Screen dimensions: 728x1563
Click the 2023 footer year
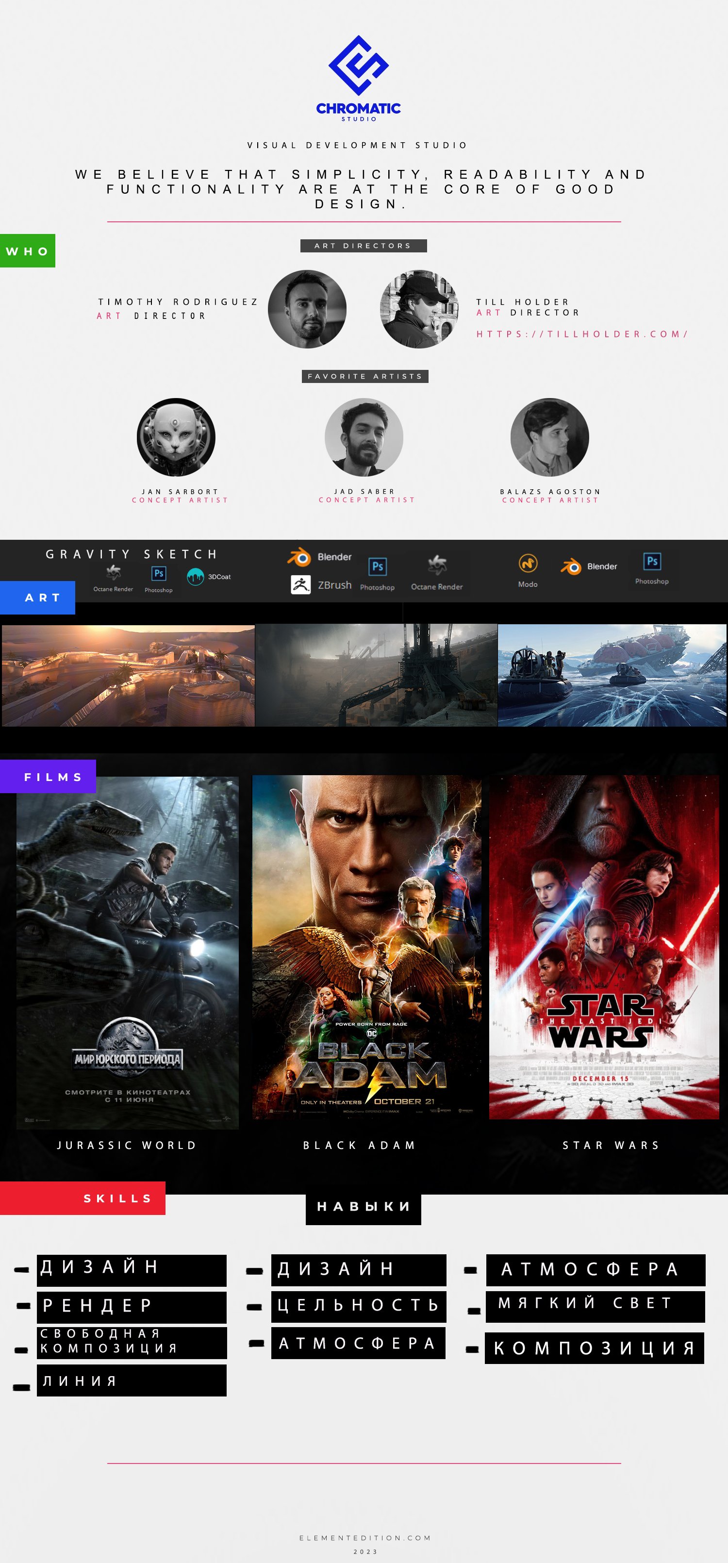[x=365, y=1551]
